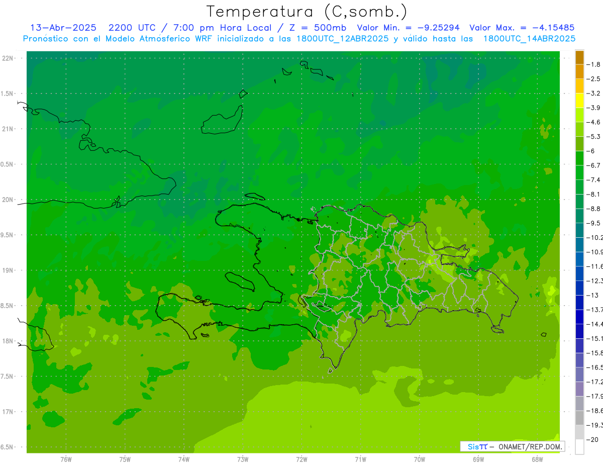Click the dark orange swatch above -1.8
Screen dimensions: 603x466
[x=579, y=57]
